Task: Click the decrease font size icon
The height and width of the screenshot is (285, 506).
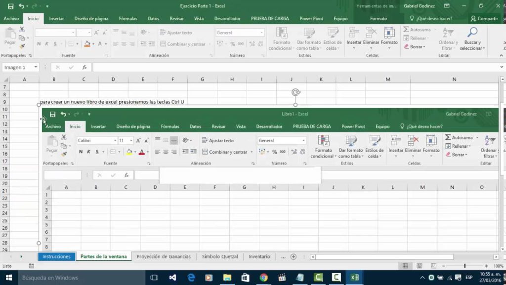Action: 105,33
